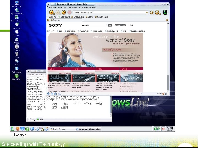Screen dimensions: 198x148
Task: Click the Global Home button on the Sony page
Action: (120, 25)
